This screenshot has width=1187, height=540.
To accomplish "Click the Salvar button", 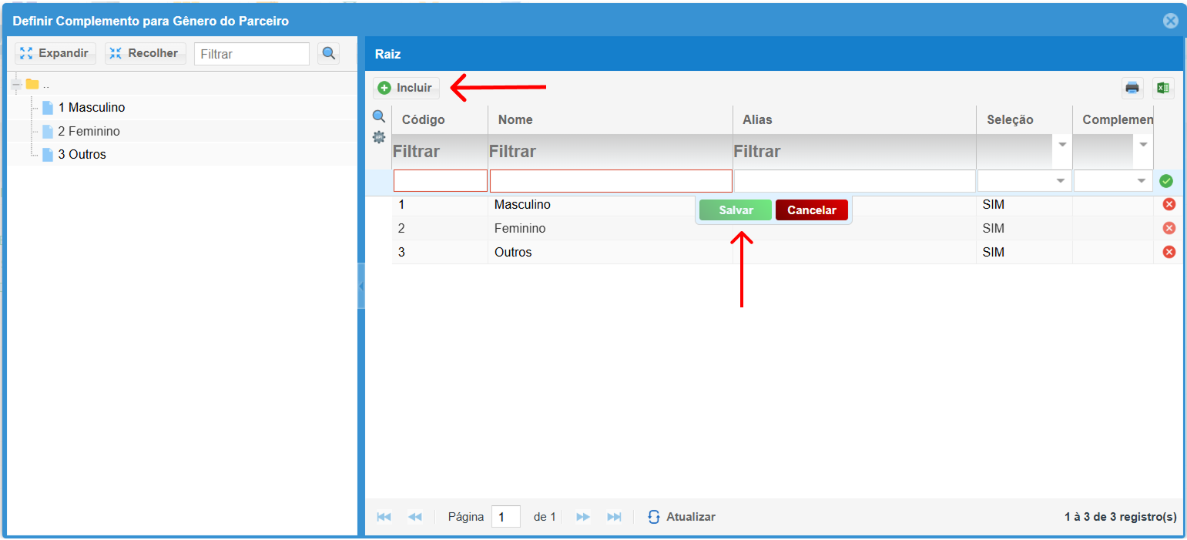I will pos(735,210).
